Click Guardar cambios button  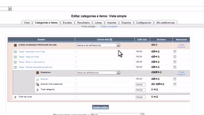point(100,107)
